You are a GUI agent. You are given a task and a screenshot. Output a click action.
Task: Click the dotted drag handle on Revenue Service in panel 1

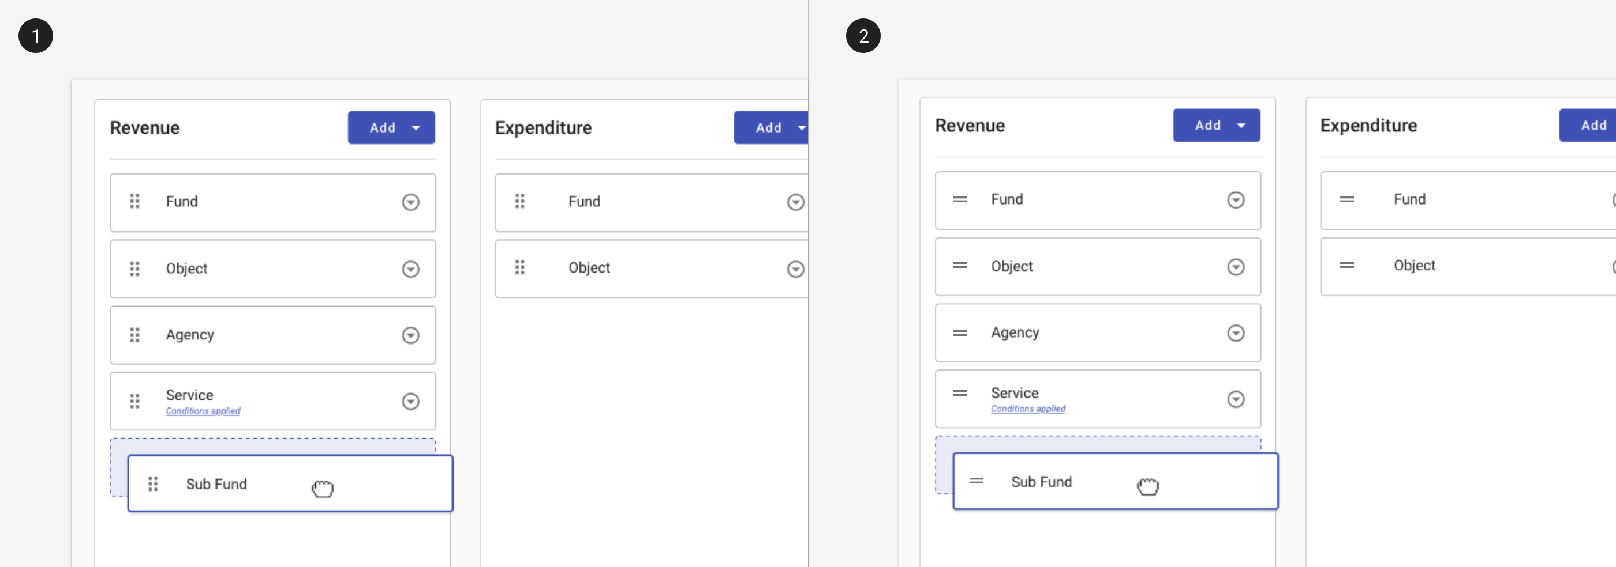[134, 401]
